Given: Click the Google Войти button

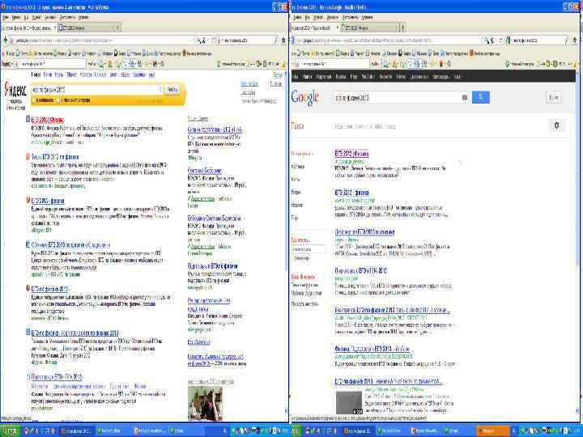Looking at the screenshot, I should 554,97.
